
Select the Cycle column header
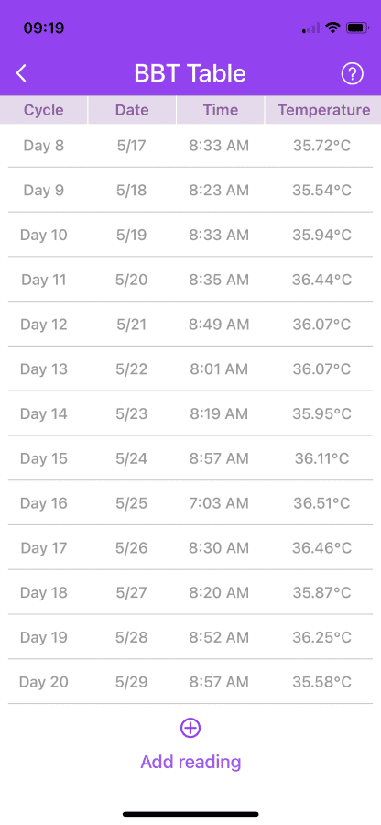coord(44,110)
